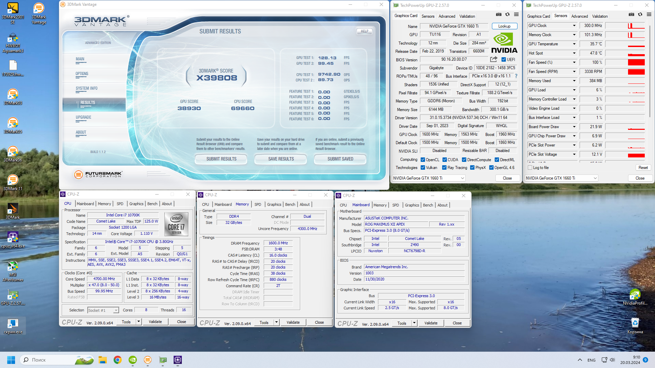This screenshot has width=655, height=368.
Task: Open Tools dropdown arrow in CPU-Z Memory window
Action: tap(276, 322)
